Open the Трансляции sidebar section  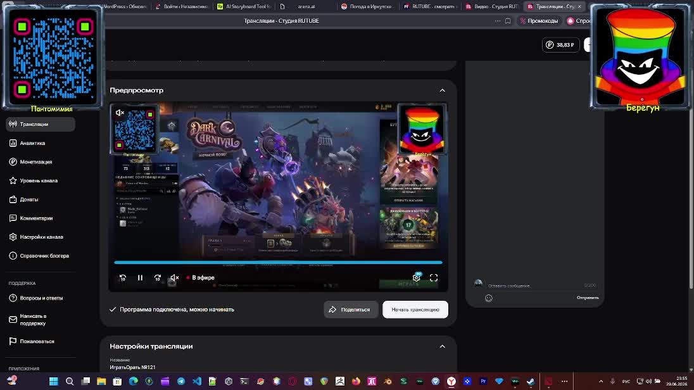(41, 124)
